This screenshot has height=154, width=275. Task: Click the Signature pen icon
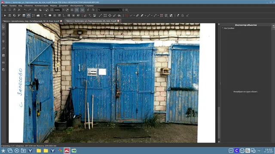pyautogui.click(x=178, y=15)
